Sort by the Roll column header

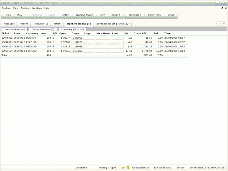tap(156, 34)
